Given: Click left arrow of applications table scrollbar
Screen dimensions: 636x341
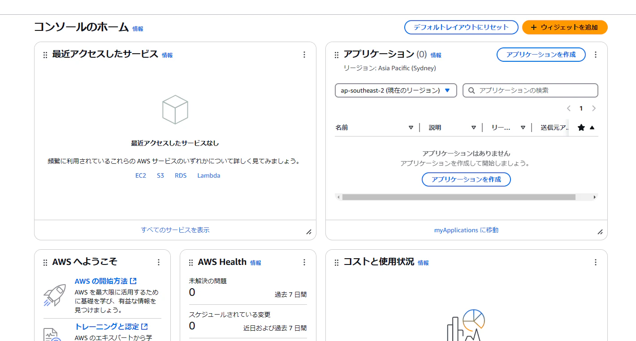Looking at the screenshot, I should coord(338,197).
